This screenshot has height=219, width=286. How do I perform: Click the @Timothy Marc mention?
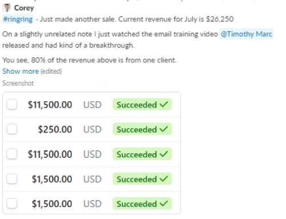[x=247, y=34]
